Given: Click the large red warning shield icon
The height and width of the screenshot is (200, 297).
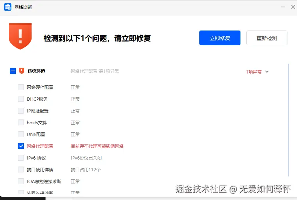Looking at the screenshot, I should coord(20,36).
